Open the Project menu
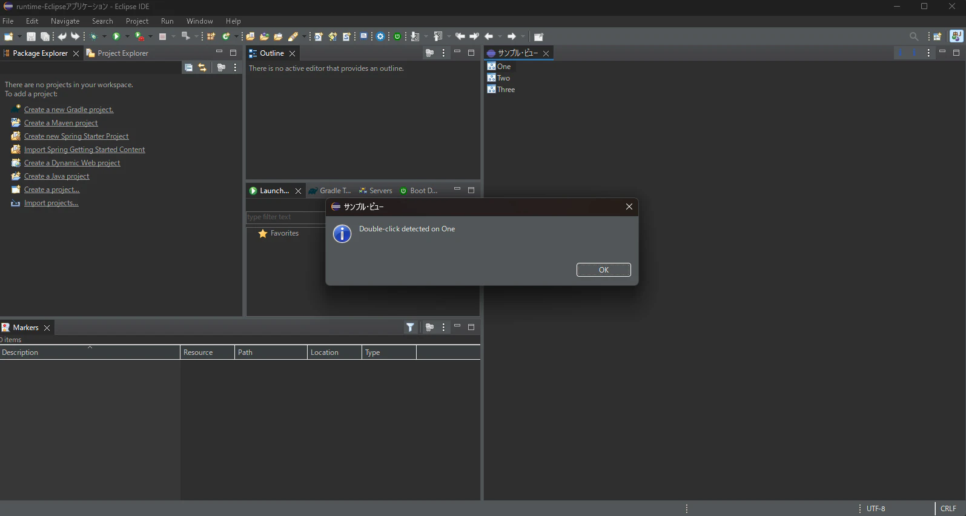 137,21
